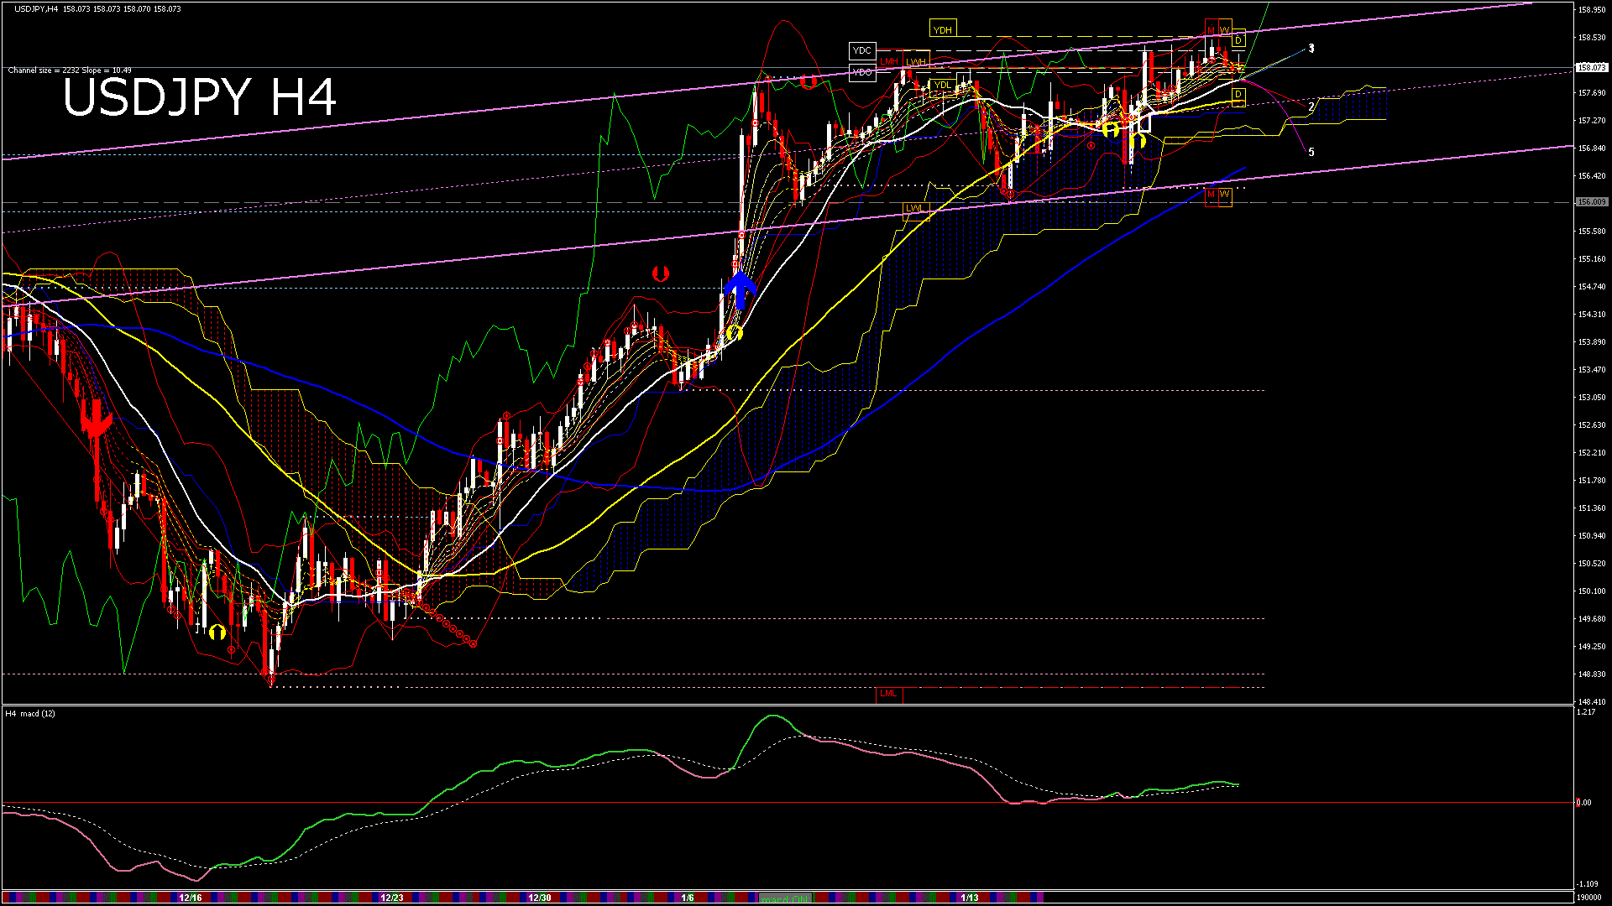This screenshot has width=1612, height=906.
Task: Click forecast path number 5 label
Action: coord(1311,153)
